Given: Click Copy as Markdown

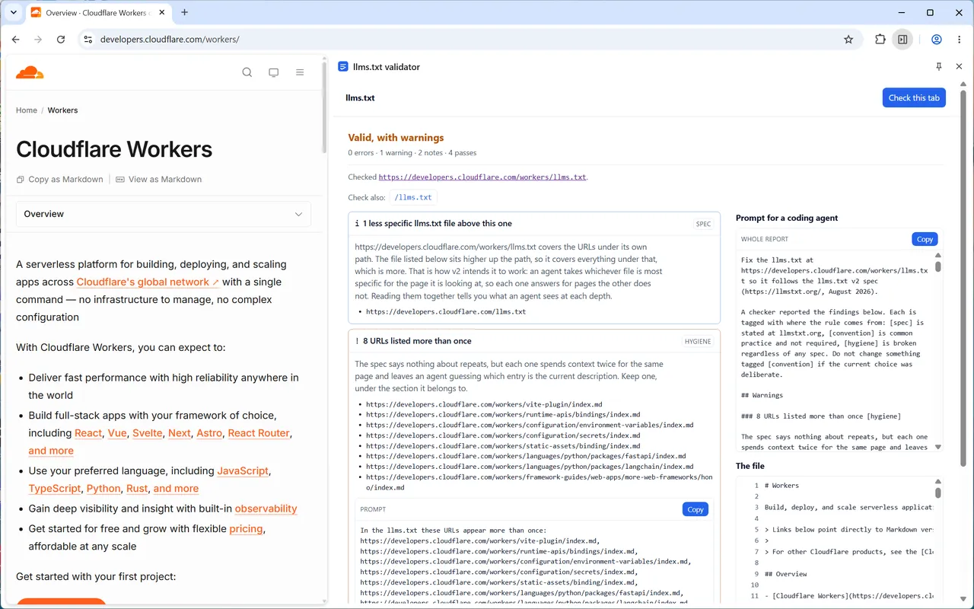Looking at the screenshot, I should coord(59,180).
